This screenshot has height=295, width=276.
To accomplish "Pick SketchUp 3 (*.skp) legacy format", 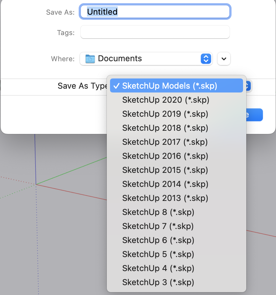I will tap(158, 282).
